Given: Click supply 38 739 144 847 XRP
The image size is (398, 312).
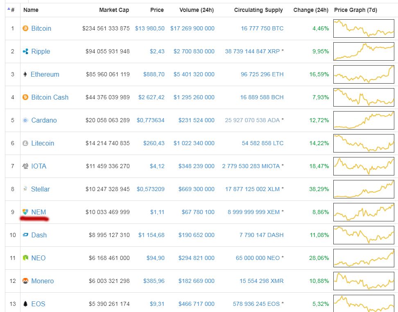Looking at the screenshot, I should pyautogui.click(x=252, y=51).
